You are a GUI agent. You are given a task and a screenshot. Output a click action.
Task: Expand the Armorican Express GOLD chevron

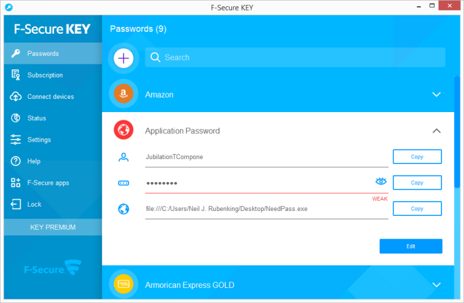(436, 285)
